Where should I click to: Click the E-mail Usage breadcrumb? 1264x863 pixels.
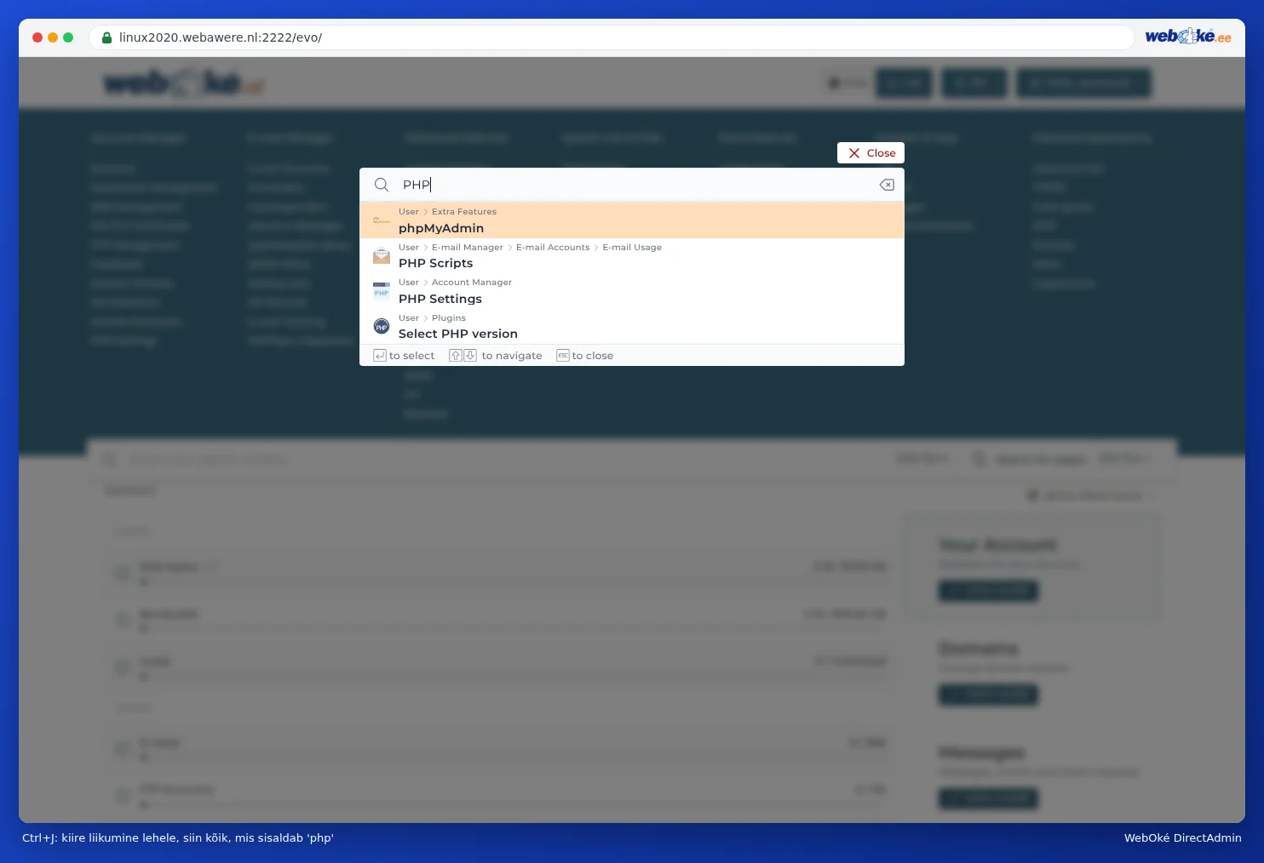point(632,248)
